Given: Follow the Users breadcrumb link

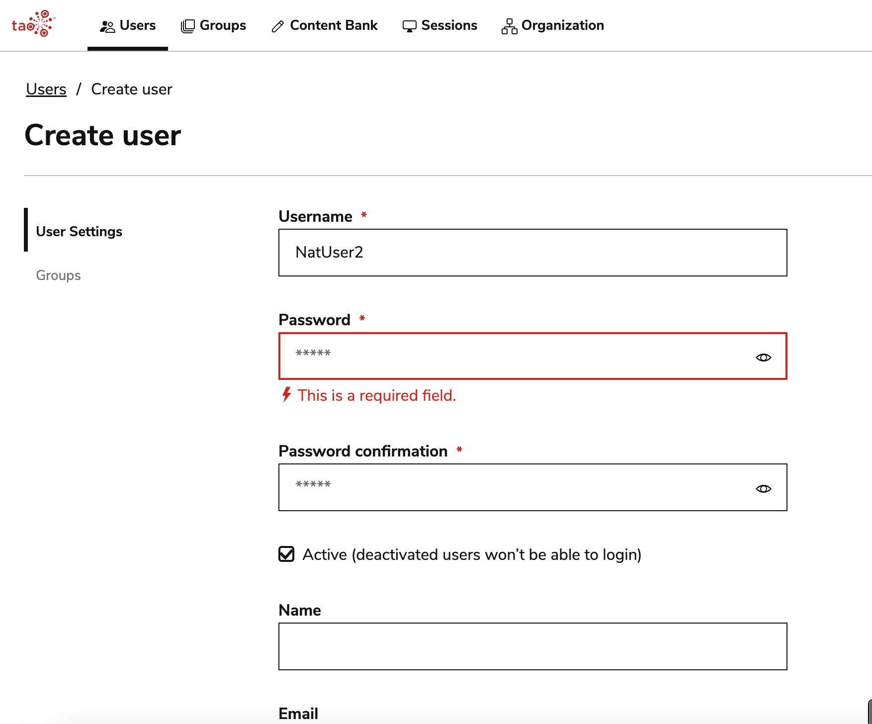Looking at the screenshot, I should [46, 89].
